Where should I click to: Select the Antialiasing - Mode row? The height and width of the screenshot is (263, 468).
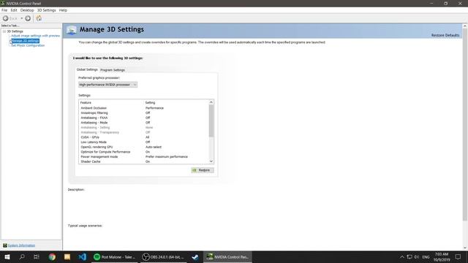[144, 123]
